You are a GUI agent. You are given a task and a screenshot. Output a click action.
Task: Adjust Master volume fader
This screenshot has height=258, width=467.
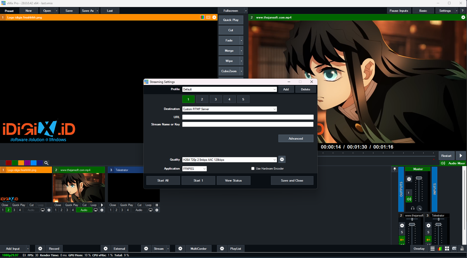coord(419,178)
